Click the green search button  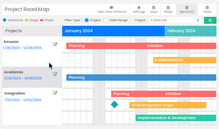click(x=210, y=20)
